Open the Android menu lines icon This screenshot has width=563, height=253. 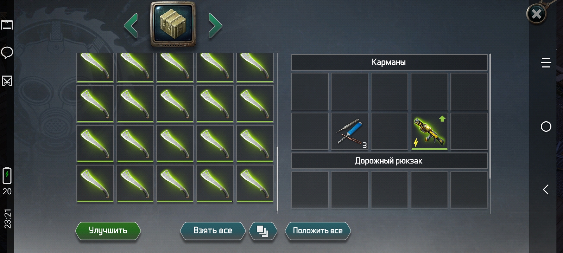pyautogui.click(x=546, y=63)
